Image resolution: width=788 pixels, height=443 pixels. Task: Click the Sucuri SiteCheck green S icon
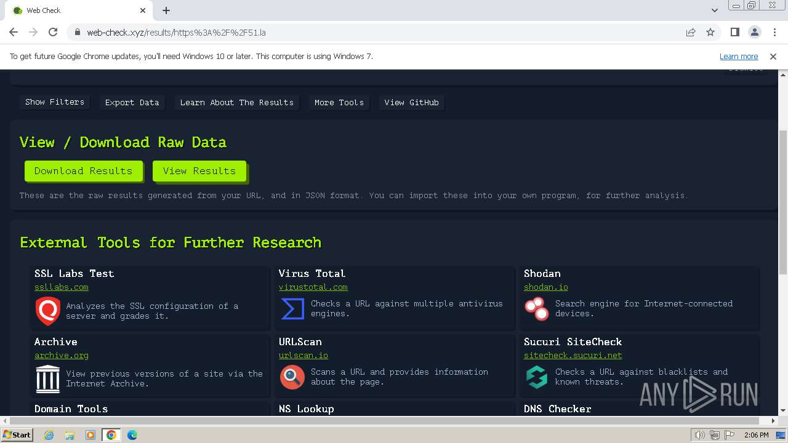tap(536, 377)
